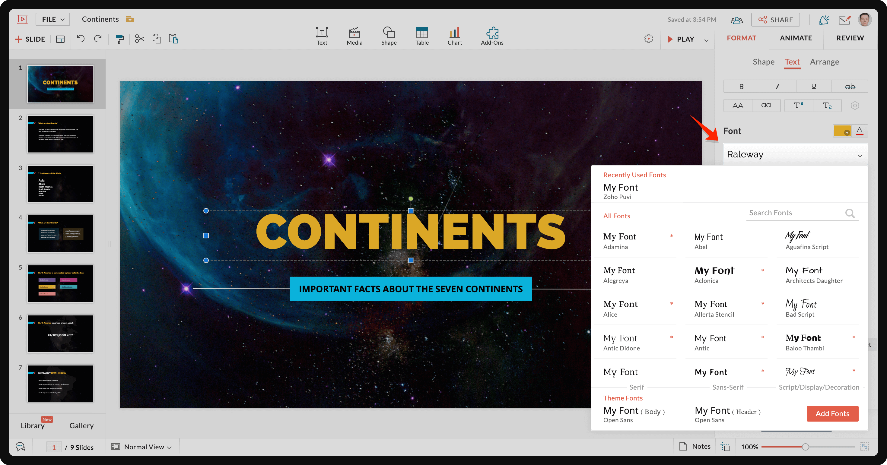Screen dimensions: 887x465
Task: Click the SHARE button
Action: tap(775, 19)
